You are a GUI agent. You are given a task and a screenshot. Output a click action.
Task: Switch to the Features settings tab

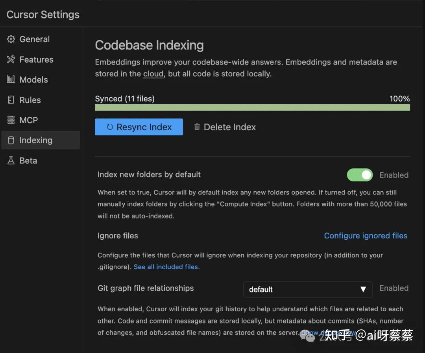(36, 59)
